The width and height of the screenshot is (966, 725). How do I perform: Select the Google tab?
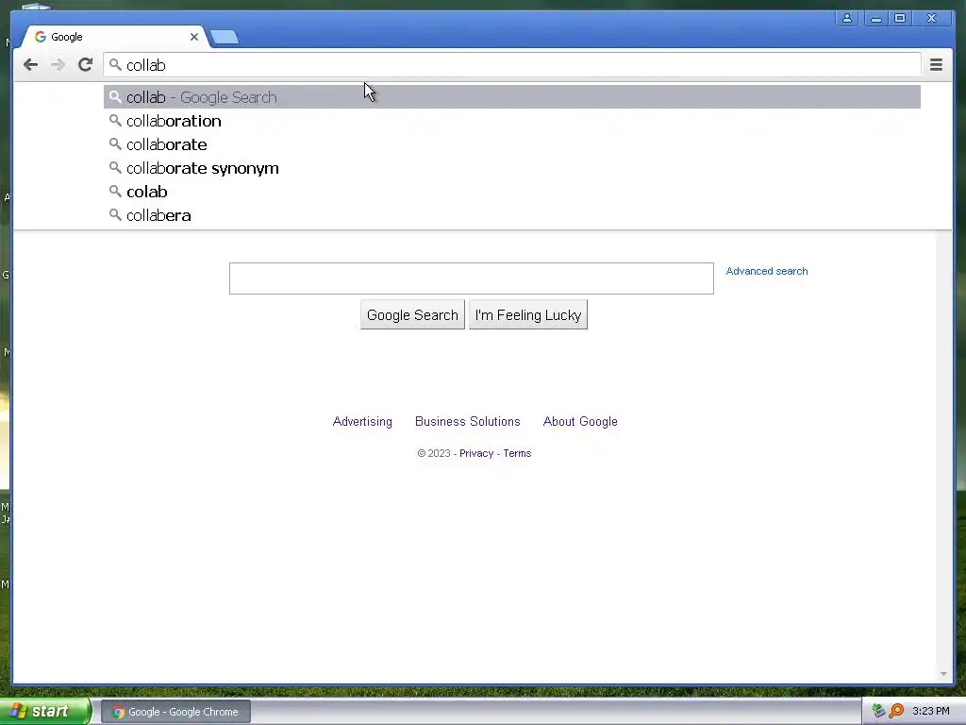point(114,37)
